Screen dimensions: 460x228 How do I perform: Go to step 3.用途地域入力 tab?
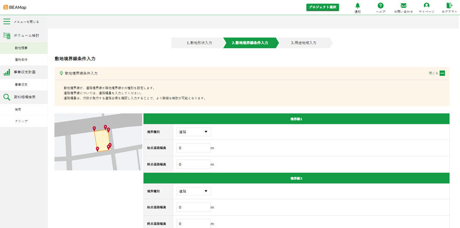pyautogui.click(x=304, y=43)
